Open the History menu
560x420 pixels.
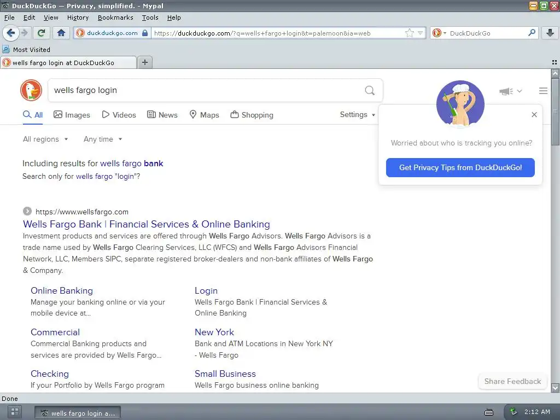point(78,17)
